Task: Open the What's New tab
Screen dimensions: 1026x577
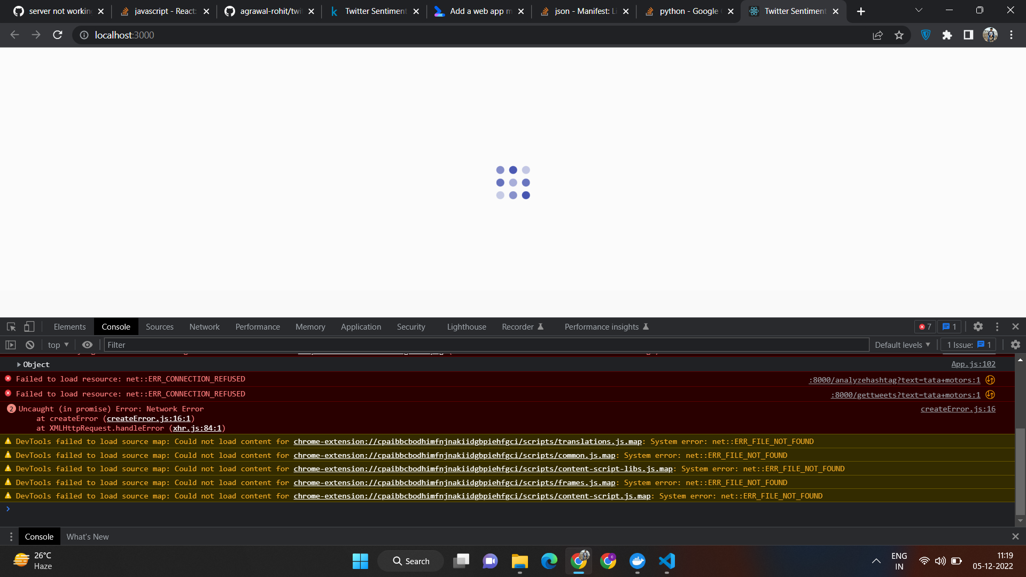Action: 87,536
